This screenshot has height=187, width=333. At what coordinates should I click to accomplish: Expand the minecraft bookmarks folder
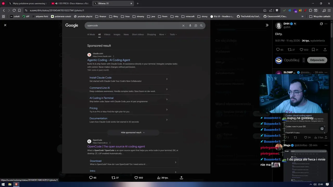point(188,16)
